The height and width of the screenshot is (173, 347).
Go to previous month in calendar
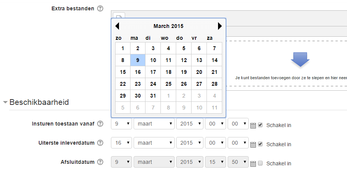tap(117, 26)
